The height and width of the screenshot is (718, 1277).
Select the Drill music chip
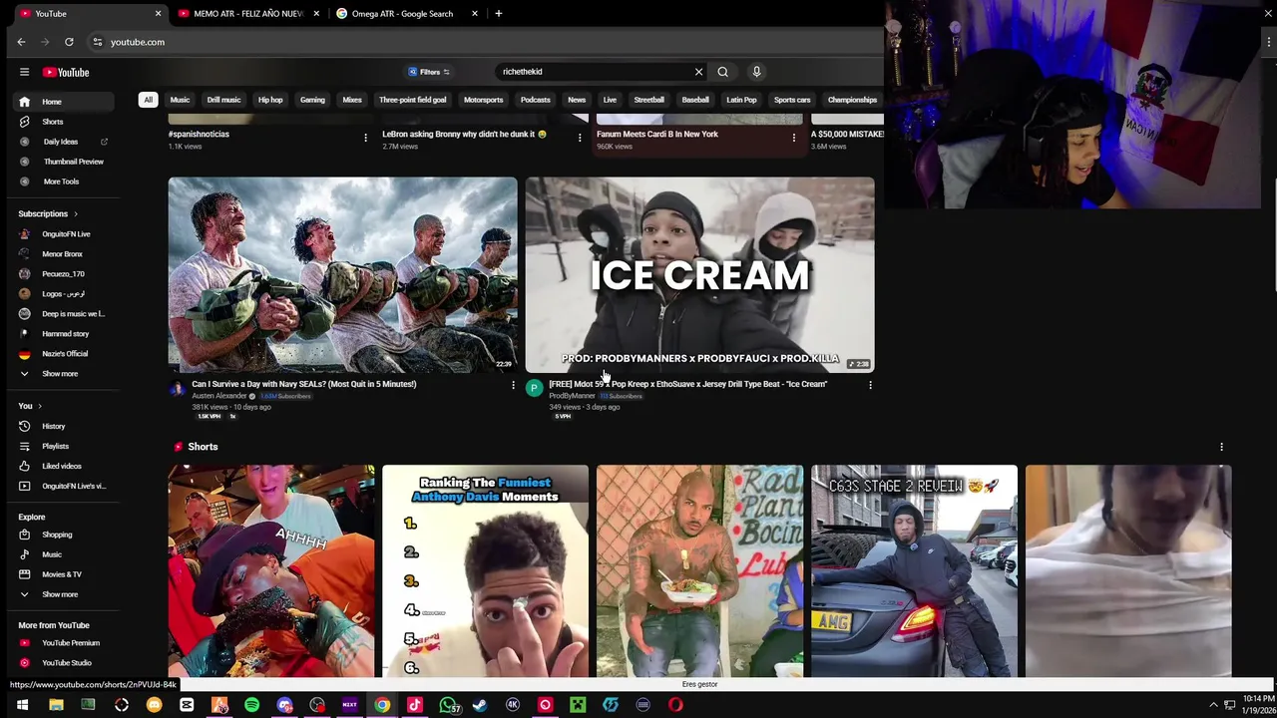(x=223, y=100)
